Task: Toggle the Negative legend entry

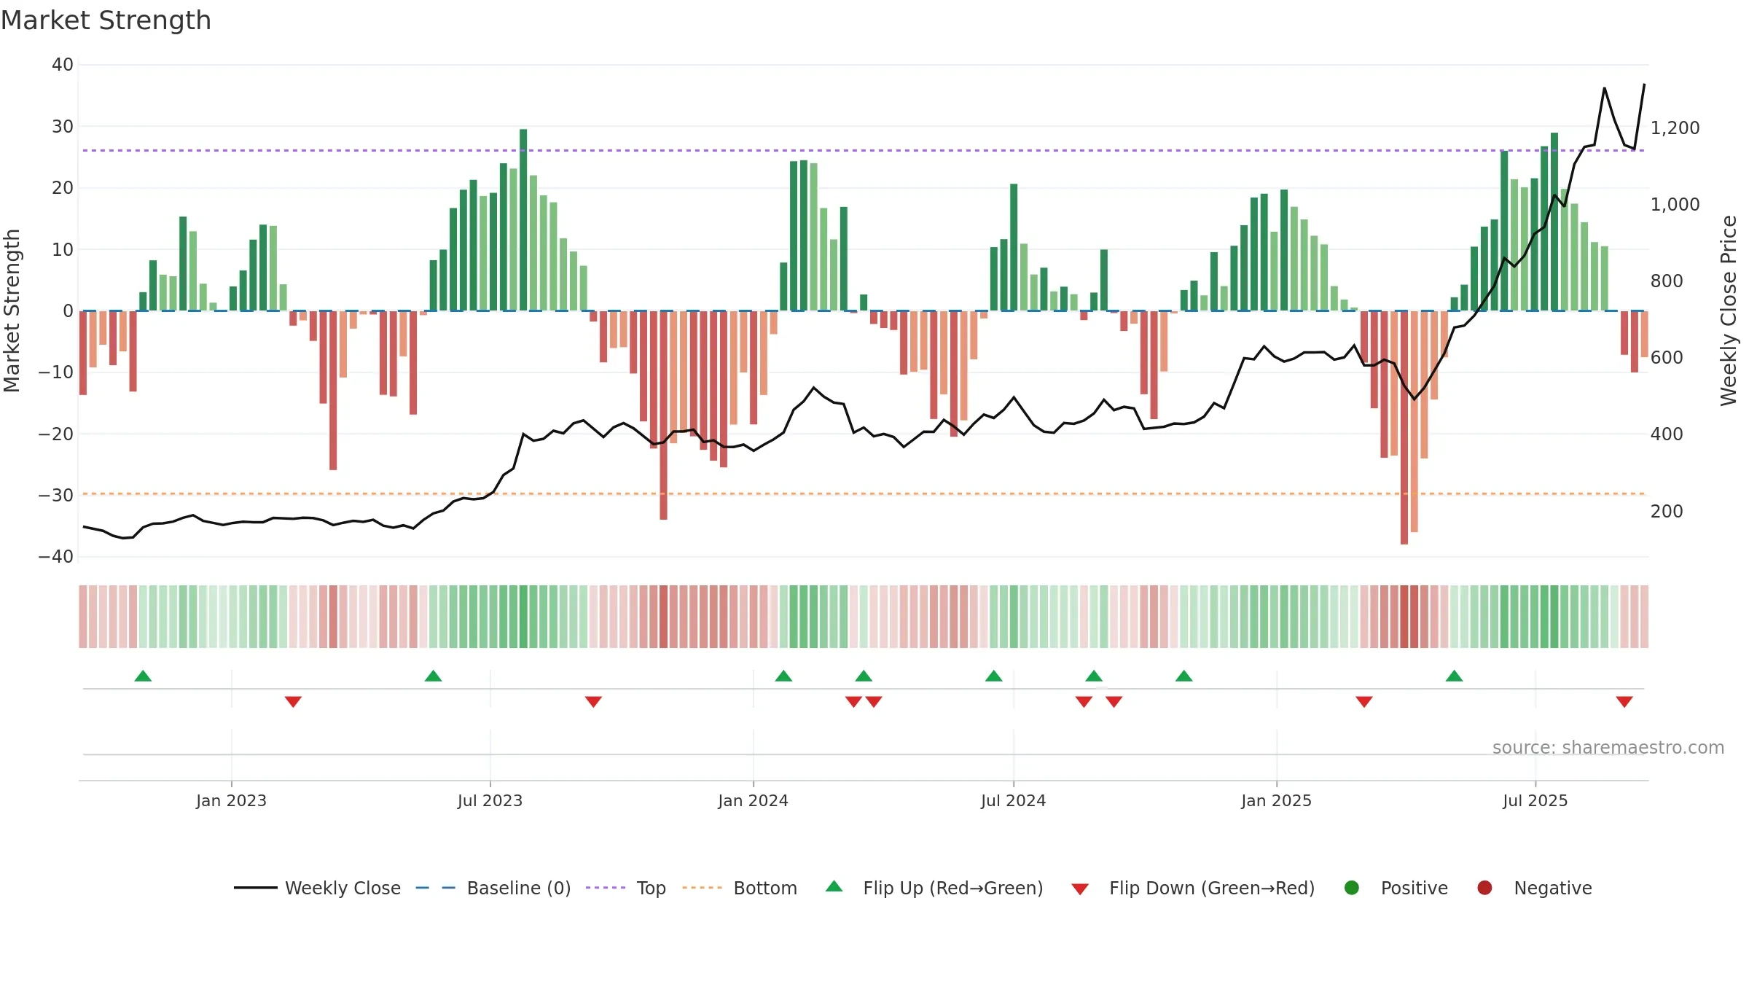Action: 1534,888
